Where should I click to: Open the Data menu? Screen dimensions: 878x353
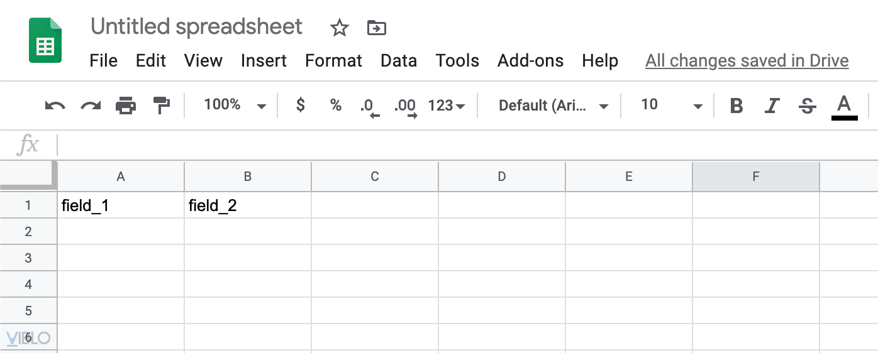coord(399,61)
